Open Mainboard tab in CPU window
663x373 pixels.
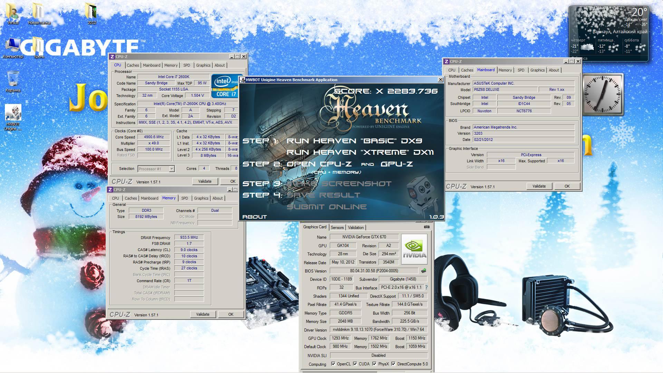click(152, 65)
